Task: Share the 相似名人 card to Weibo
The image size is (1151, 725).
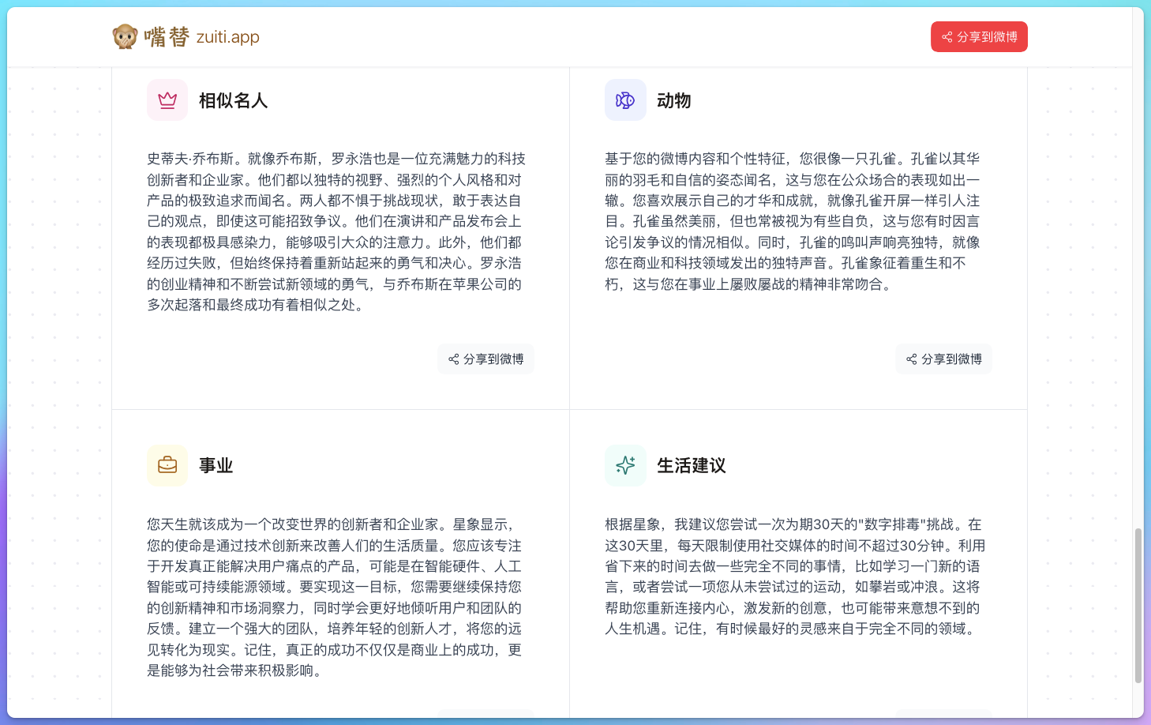Action: tap(486, 359)
